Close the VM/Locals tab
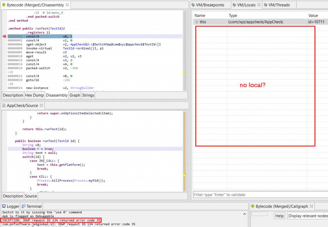Image resolution: width=328 pixels, height=227 pixels. 259,4
